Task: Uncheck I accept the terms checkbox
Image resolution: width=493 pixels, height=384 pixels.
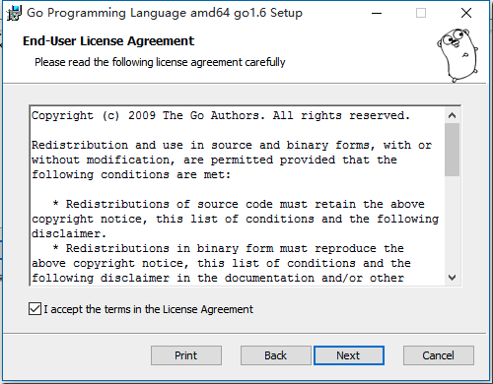Action: [x=35, y=309]
